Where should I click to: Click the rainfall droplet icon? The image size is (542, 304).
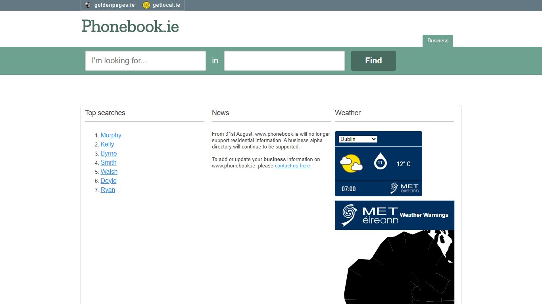[380, 161]
